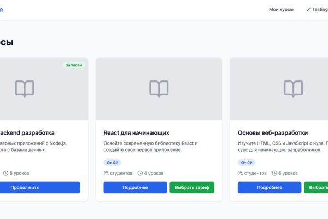Screen dimensions: 328x219
Task: Click the Backend разработка course title
Action: coord(27,133)
